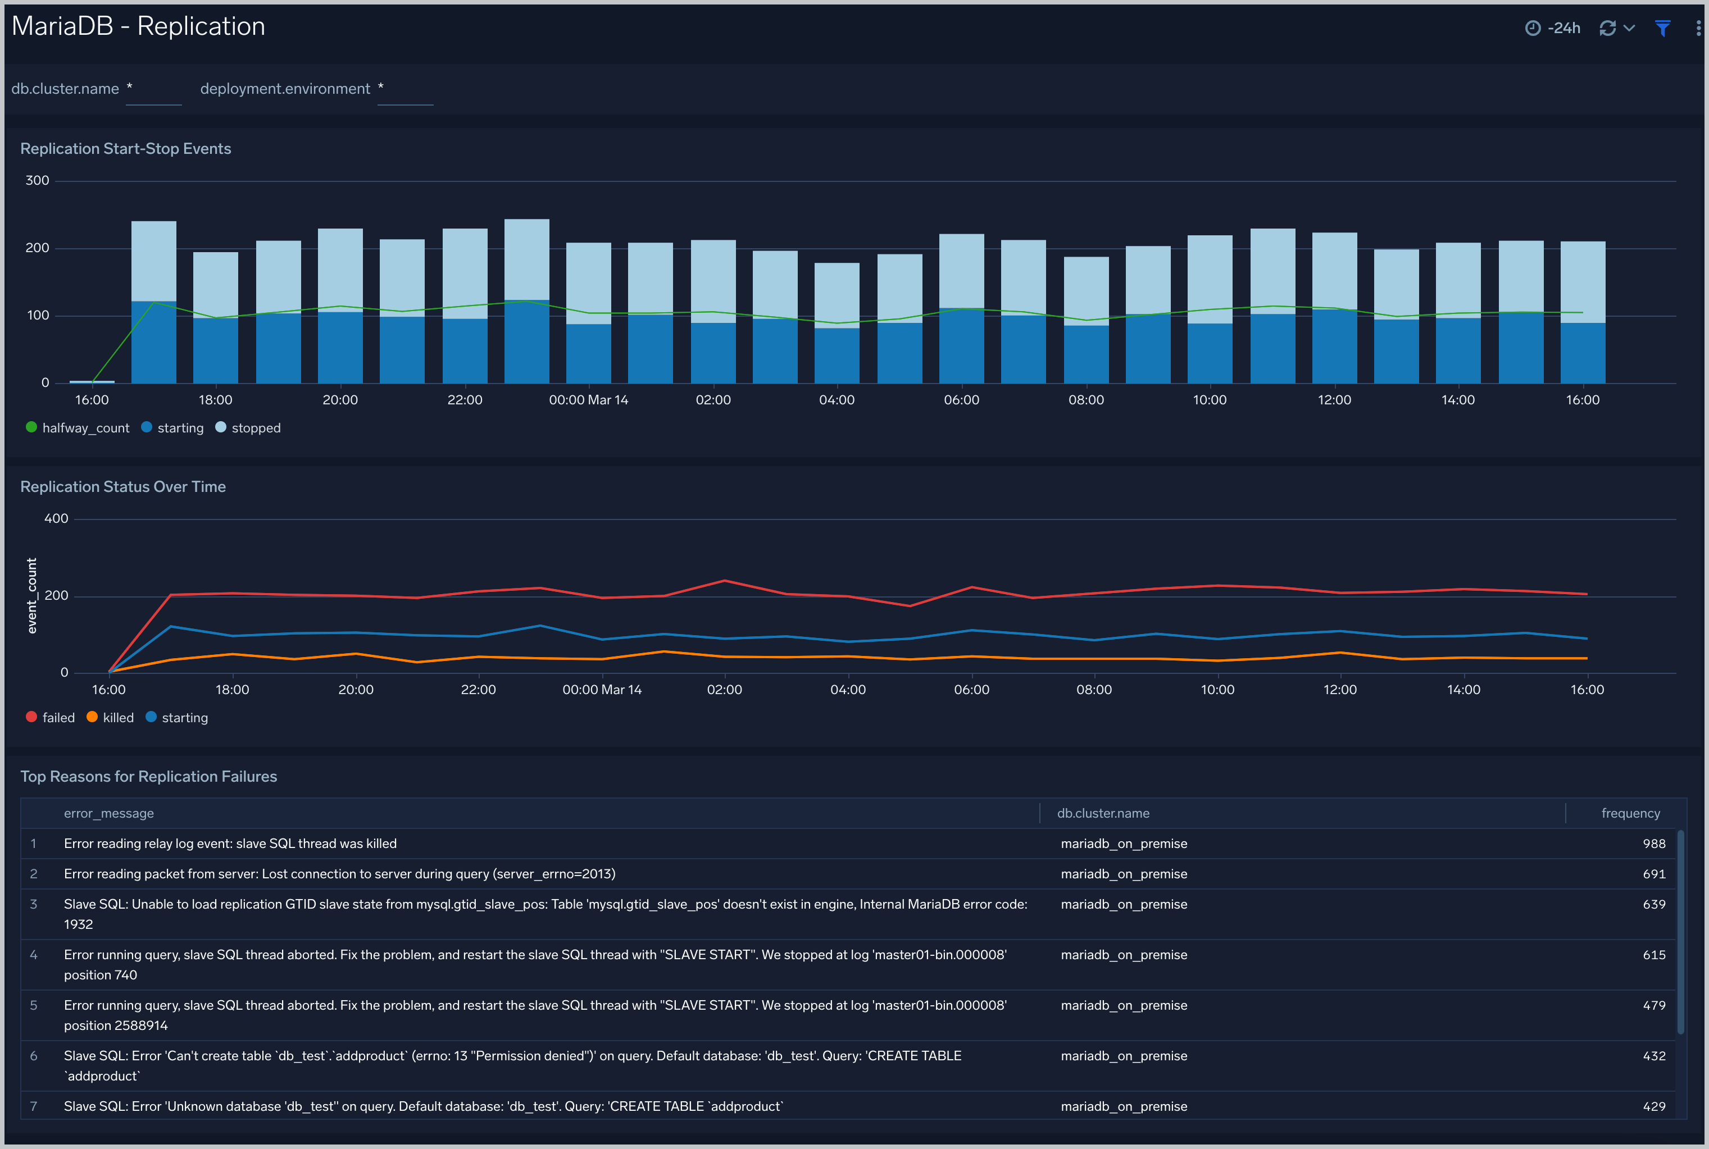
Task: Toggle starting legend in Start-Stop Events chart
Action: pyautogui.click(x=172, y=428)
